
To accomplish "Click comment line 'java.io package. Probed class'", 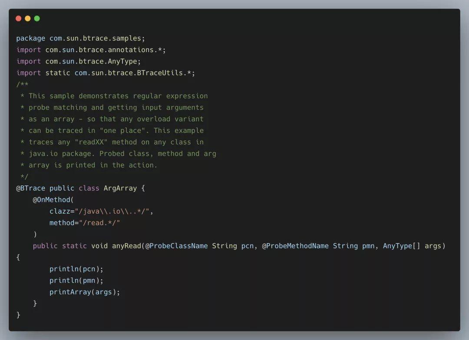I will pos(118,154).
